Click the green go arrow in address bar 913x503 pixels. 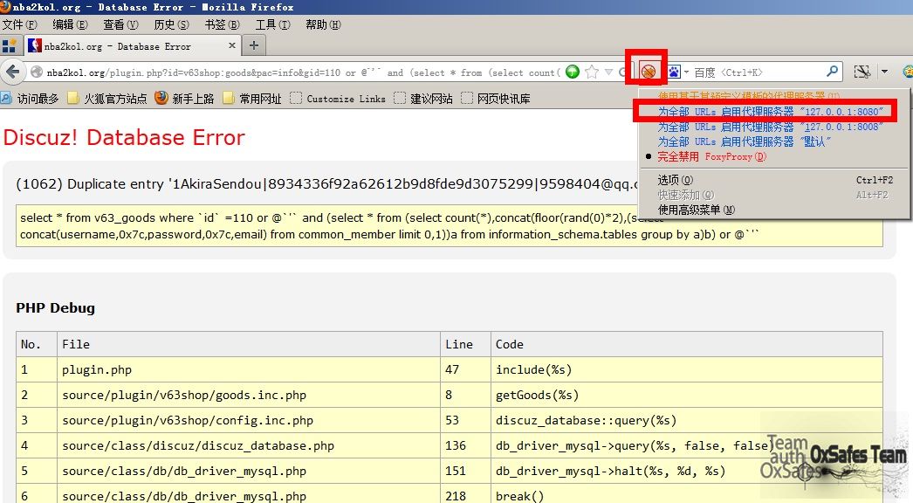[x=573, y=72]
